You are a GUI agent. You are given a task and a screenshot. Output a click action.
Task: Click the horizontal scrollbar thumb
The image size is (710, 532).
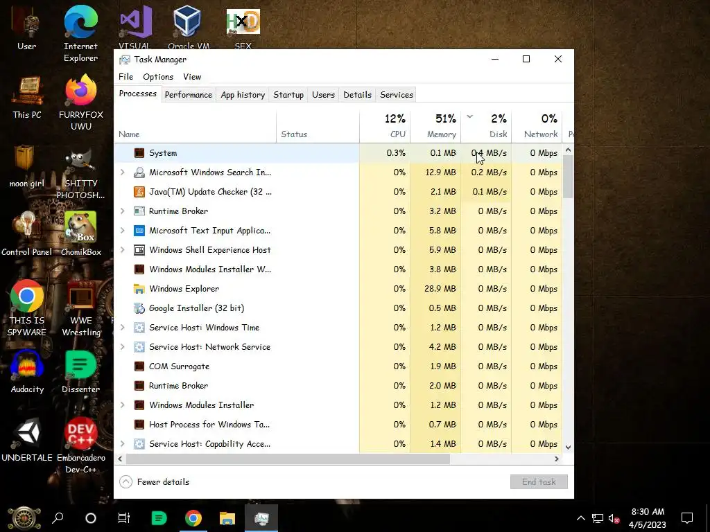[288, 459]
